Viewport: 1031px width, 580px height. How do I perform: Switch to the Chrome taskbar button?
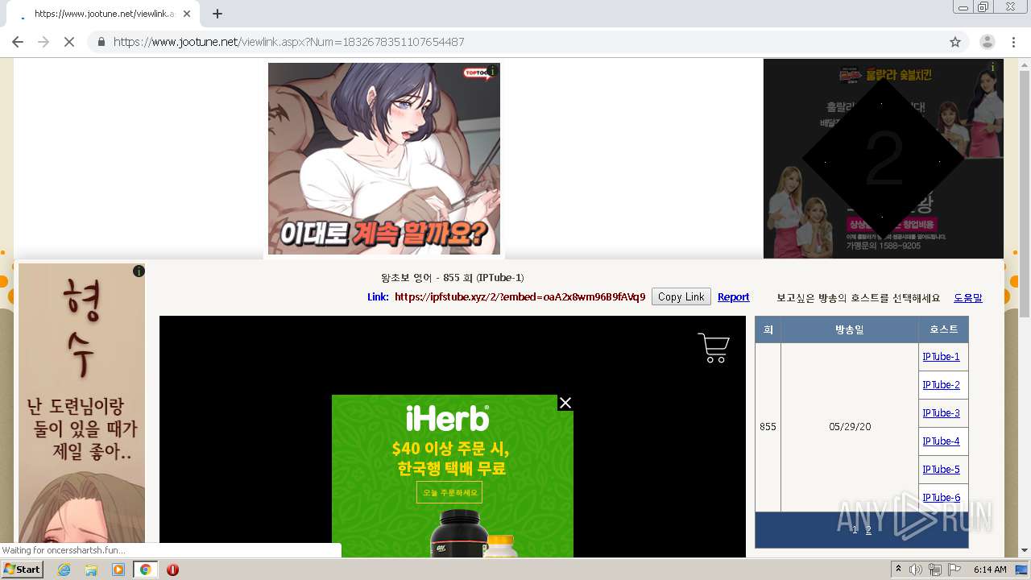tap(145, 570)
